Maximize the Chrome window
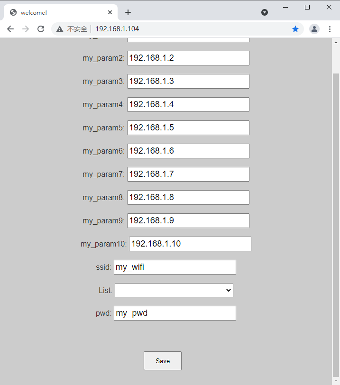Viewport: 340px width, 385px height. pyautogui.click(x=307, y=8)
